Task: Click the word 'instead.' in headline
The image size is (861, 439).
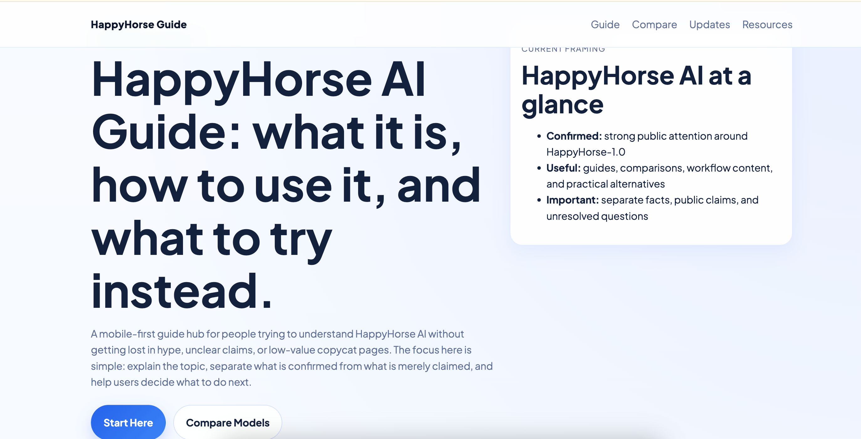Action: tap(182, 291)
